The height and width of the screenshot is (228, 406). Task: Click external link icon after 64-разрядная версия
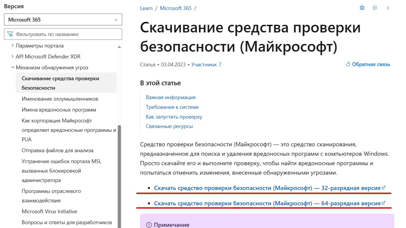click(x=384, y=203)
